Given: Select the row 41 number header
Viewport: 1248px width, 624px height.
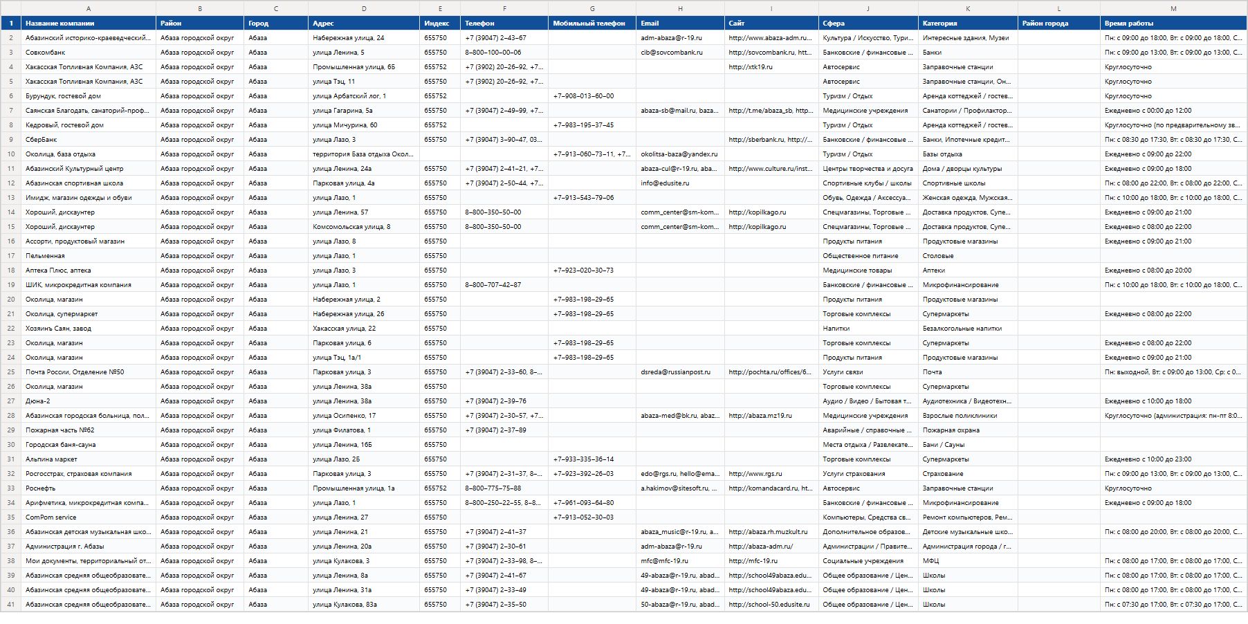Looking at the screenshot, I should click(11, 605).
